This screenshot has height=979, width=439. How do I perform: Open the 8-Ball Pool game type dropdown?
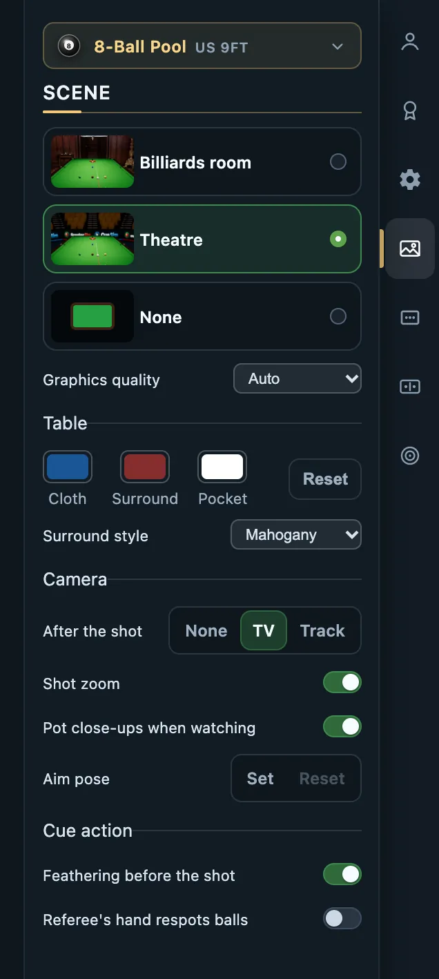pos(202,46)
